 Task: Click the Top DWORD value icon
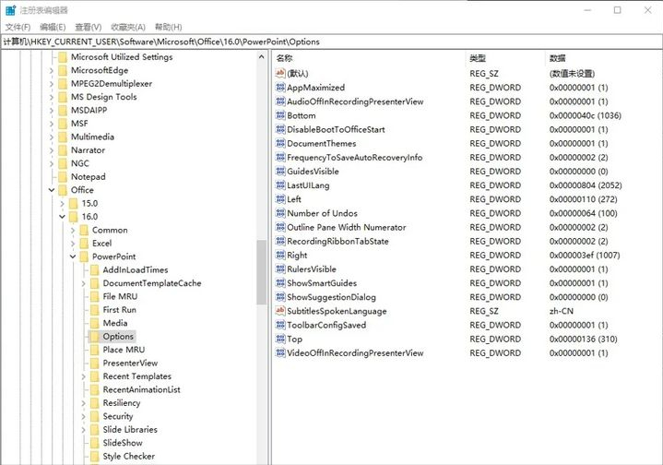280,339
